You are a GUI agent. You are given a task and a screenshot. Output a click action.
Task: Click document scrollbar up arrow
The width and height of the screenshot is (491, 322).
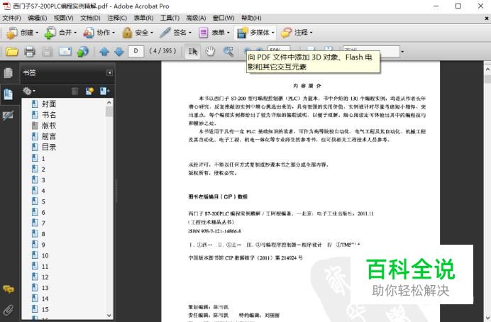pos(487,70)
